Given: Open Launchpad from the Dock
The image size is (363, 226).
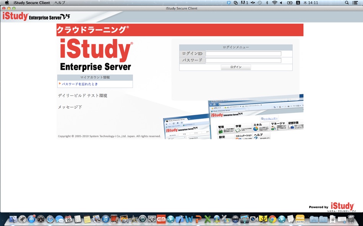Looking at the screenshot, I should 23,219.
